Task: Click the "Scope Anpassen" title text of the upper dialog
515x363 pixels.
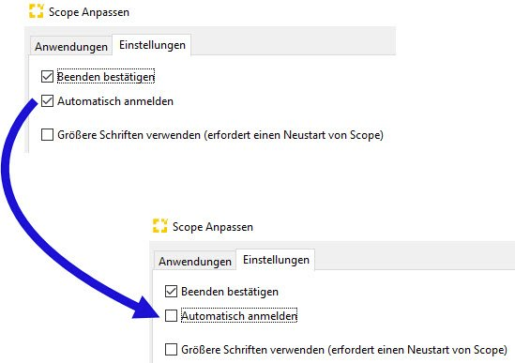Action: point(89,12)
